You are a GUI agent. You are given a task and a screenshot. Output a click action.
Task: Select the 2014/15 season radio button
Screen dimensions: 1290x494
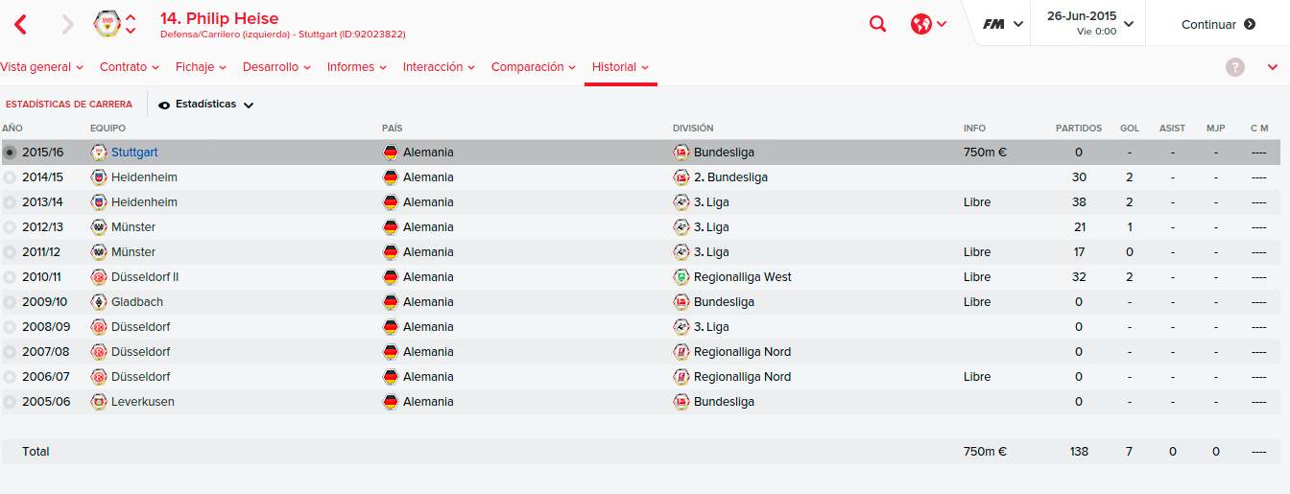pyautogui.click(x=10, y=177)
